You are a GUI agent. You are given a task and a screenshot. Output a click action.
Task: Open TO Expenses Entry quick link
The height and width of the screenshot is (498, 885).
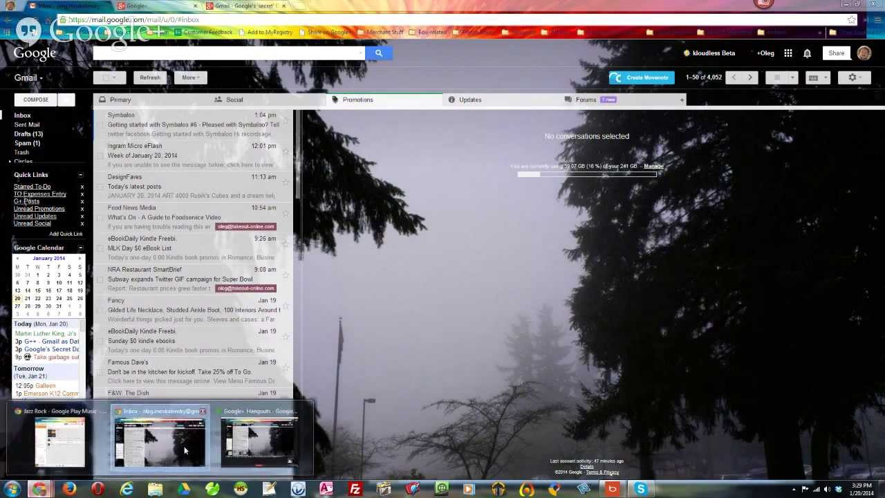[40, 194]
